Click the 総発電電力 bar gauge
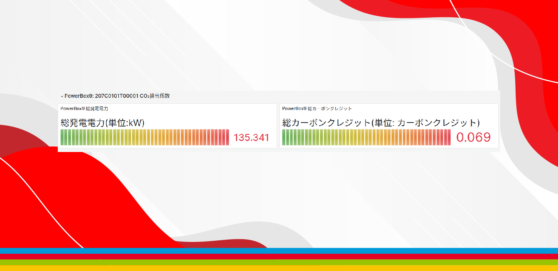Screen dimensions: 558x271 click(145, 137)
